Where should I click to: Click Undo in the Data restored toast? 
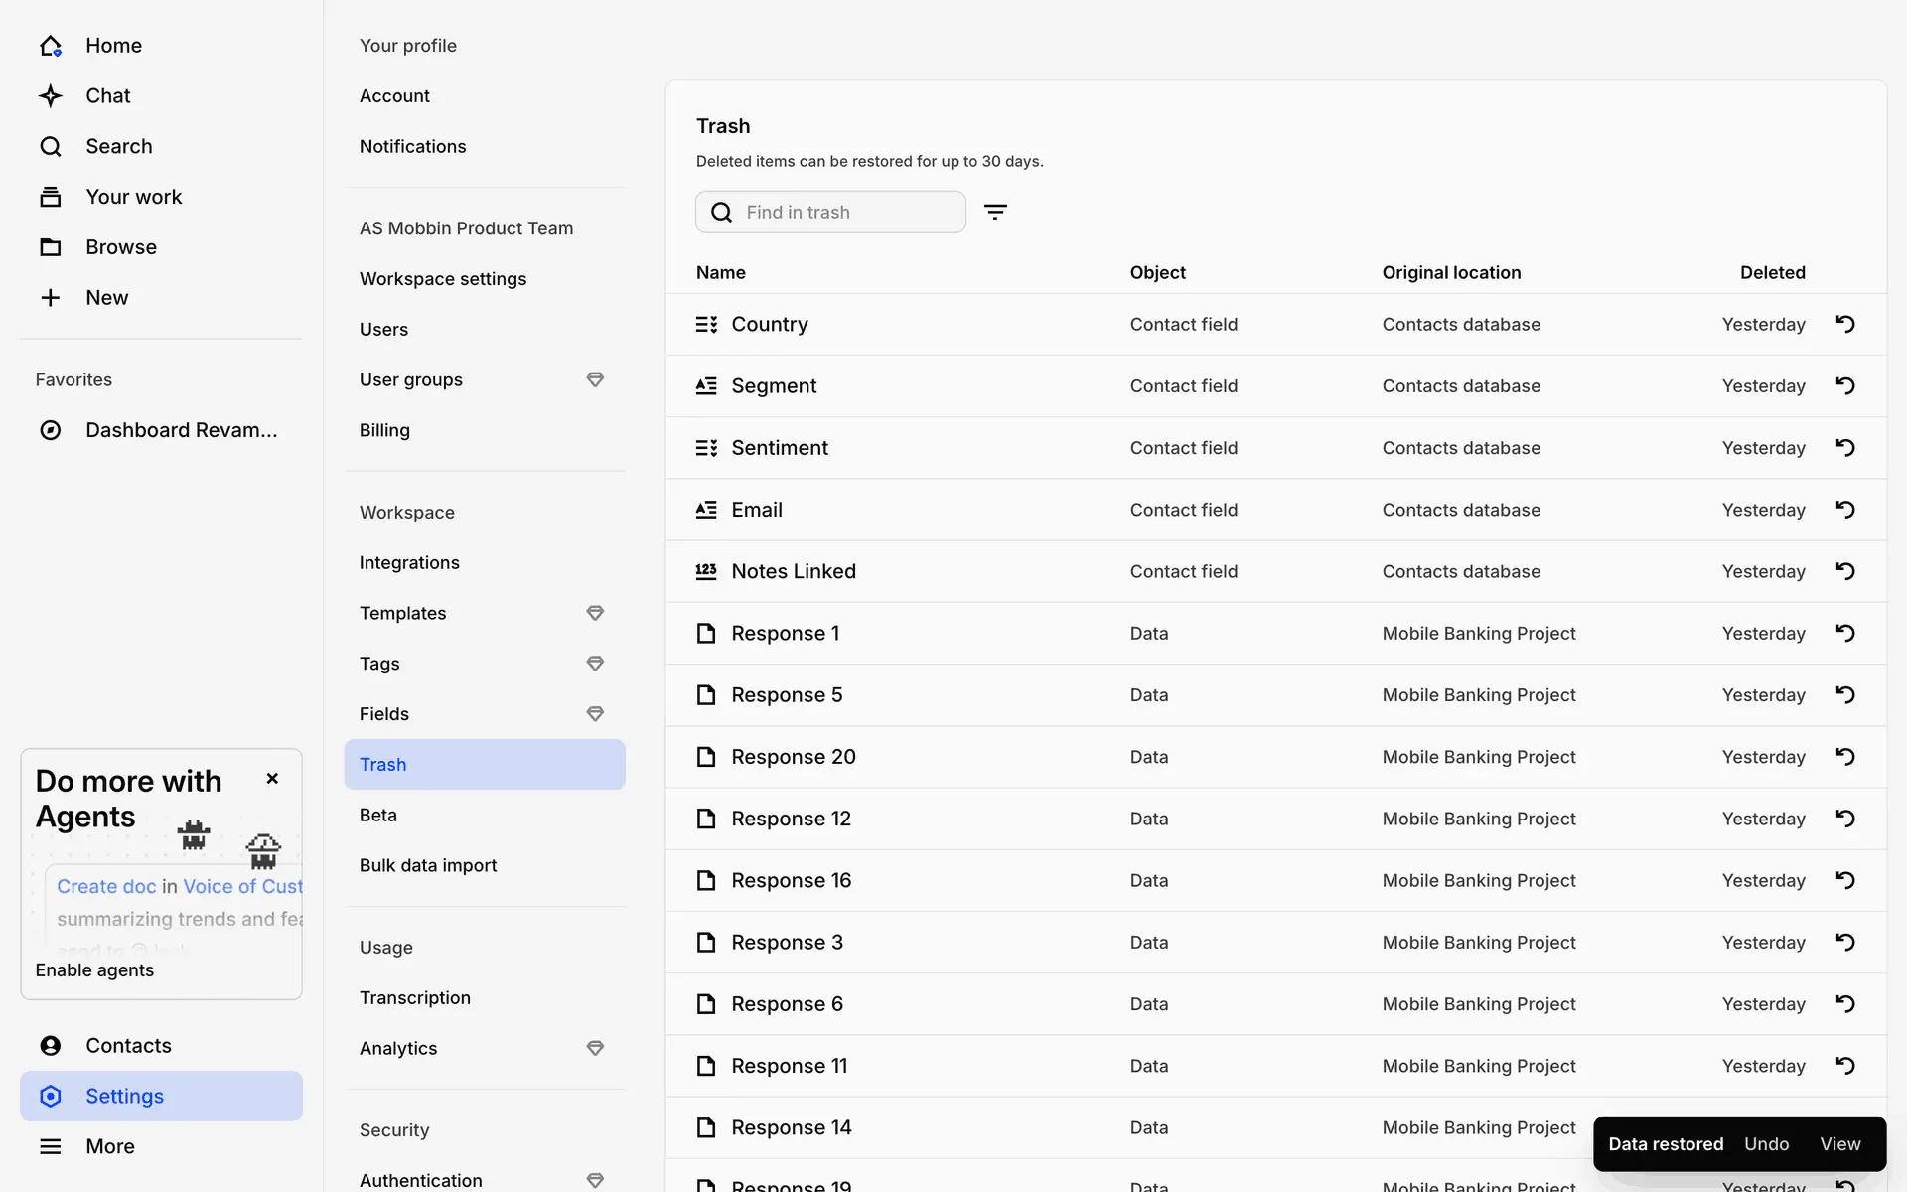(x=1766, y=1144)
